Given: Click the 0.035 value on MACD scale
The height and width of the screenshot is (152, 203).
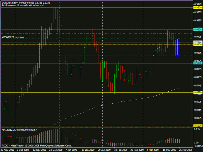Looking at the screenshot, I should tap(197, 129).
